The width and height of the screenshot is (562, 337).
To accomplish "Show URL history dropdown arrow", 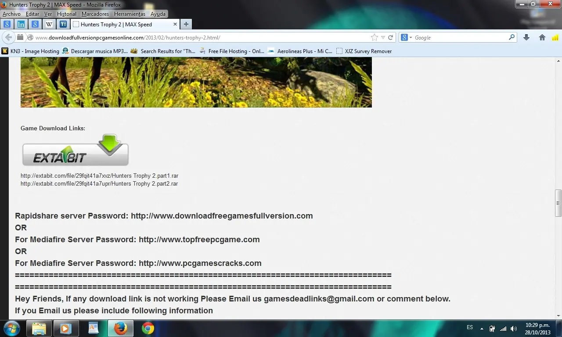I will (x=383, y=38).
